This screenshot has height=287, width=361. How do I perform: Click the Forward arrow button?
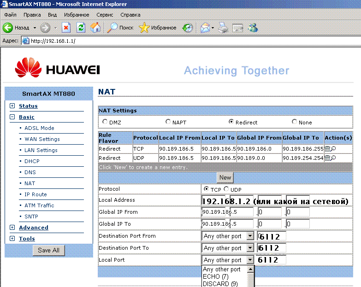(45, 28)
